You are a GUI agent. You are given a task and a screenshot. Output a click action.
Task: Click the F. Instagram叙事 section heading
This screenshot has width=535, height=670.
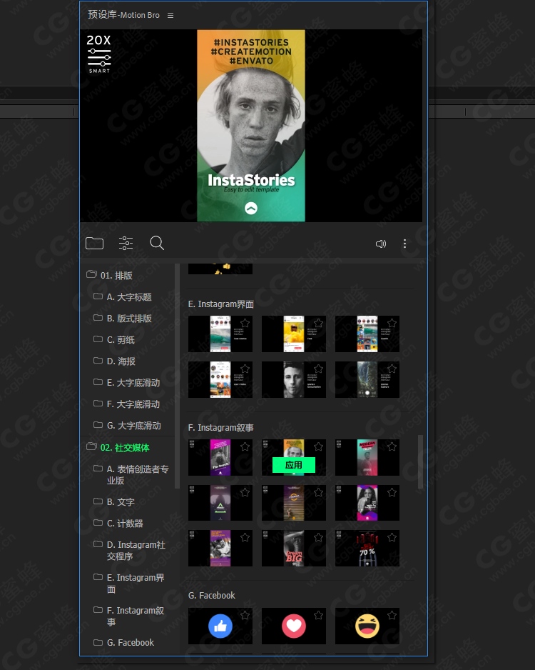point(221,427)
